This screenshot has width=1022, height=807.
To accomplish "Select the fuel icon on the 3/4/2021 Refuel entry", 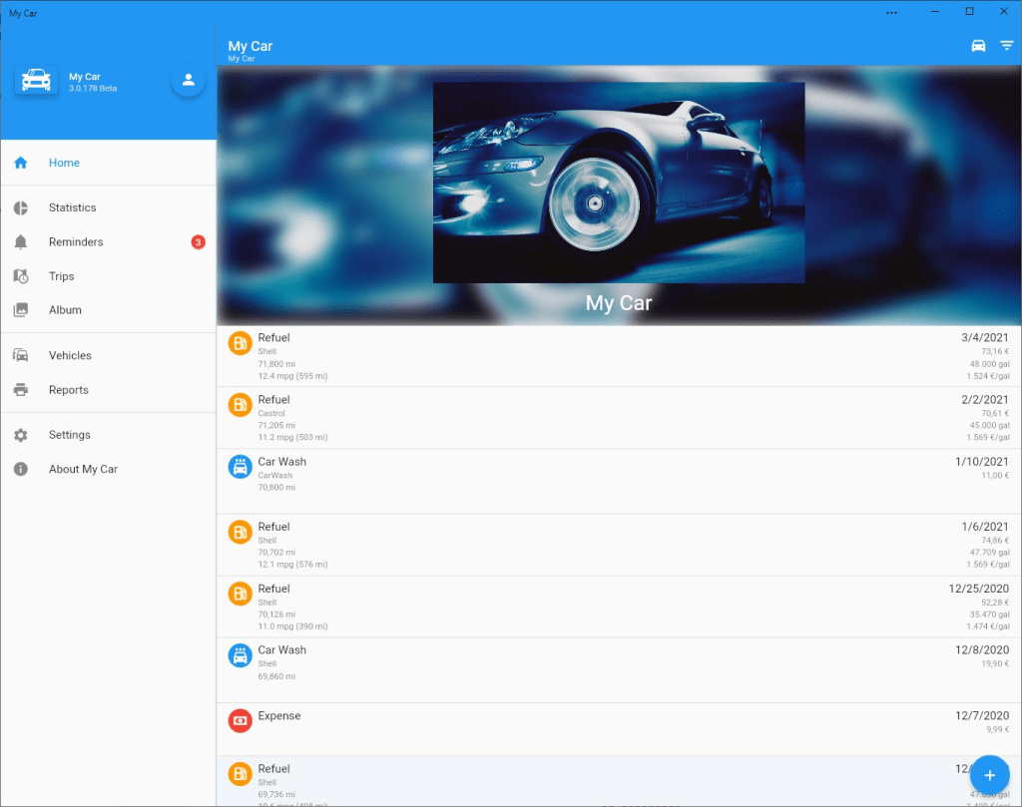I will 239,342.
